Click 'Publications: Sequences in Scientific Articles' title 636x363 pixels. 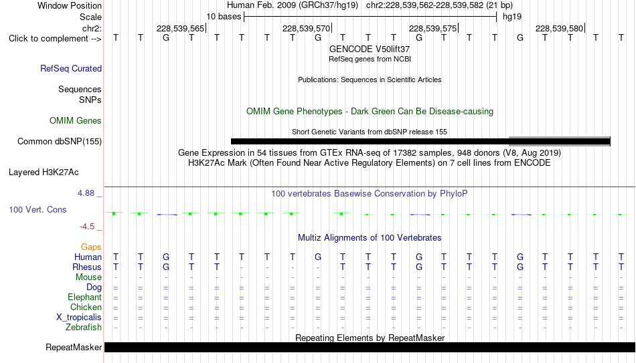click(x=370, y=80)
